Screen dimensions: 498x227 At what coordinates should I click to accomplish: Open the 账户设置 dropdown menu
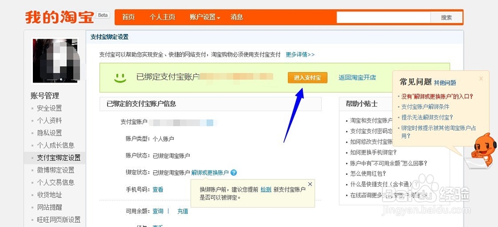205,17
